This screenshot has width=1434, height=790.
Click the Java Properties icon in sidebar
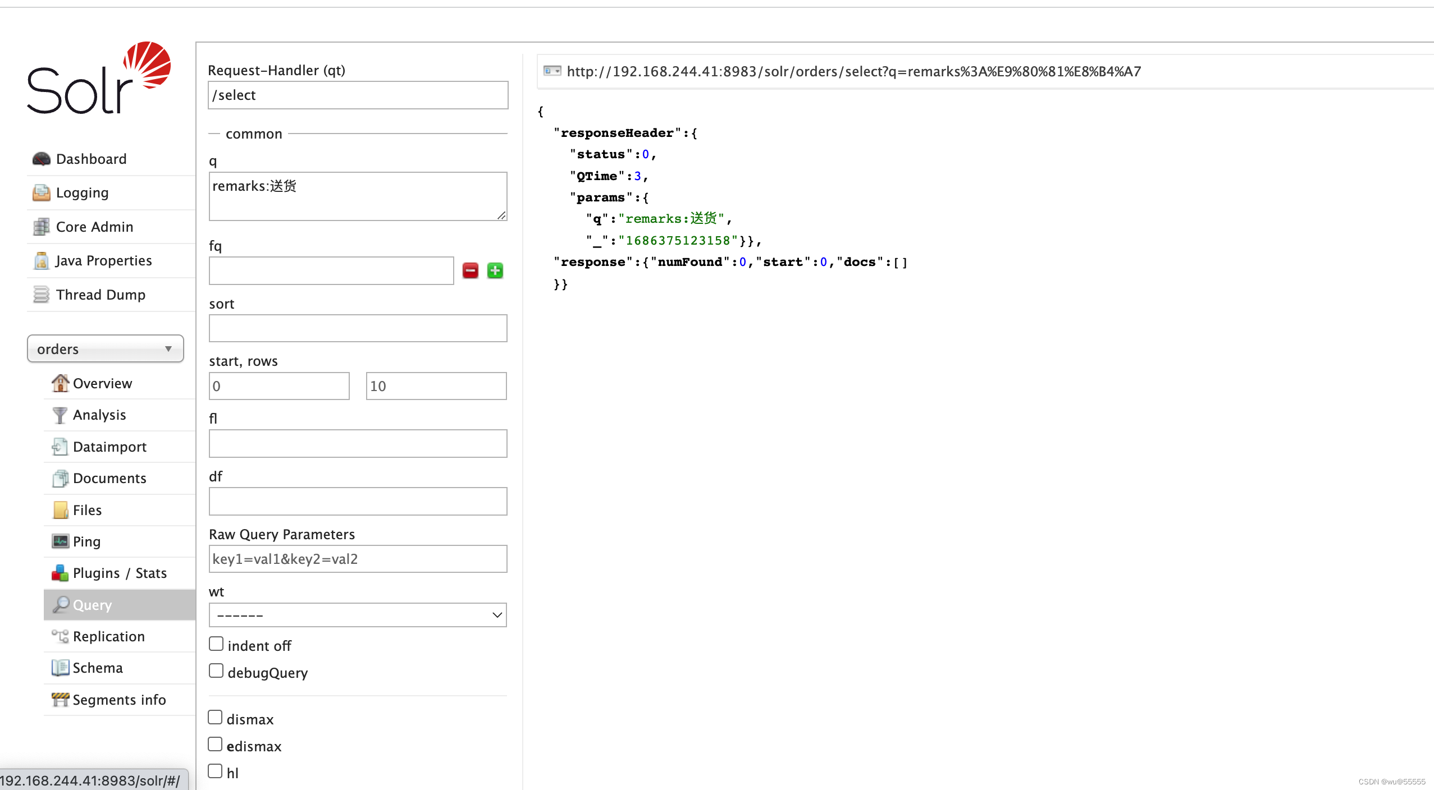42,260
